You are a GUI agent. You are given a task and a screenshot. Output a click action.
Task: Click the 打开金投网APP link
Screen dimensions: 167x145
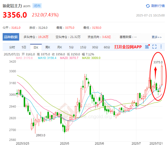pos(128,47)
